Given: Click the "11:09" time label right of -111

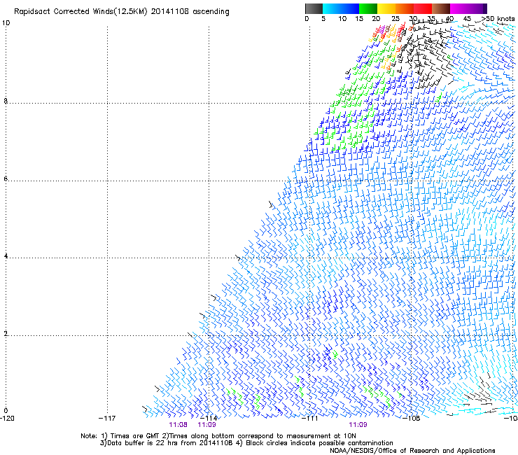Looking at the screenshot, I should coord(358,425).
